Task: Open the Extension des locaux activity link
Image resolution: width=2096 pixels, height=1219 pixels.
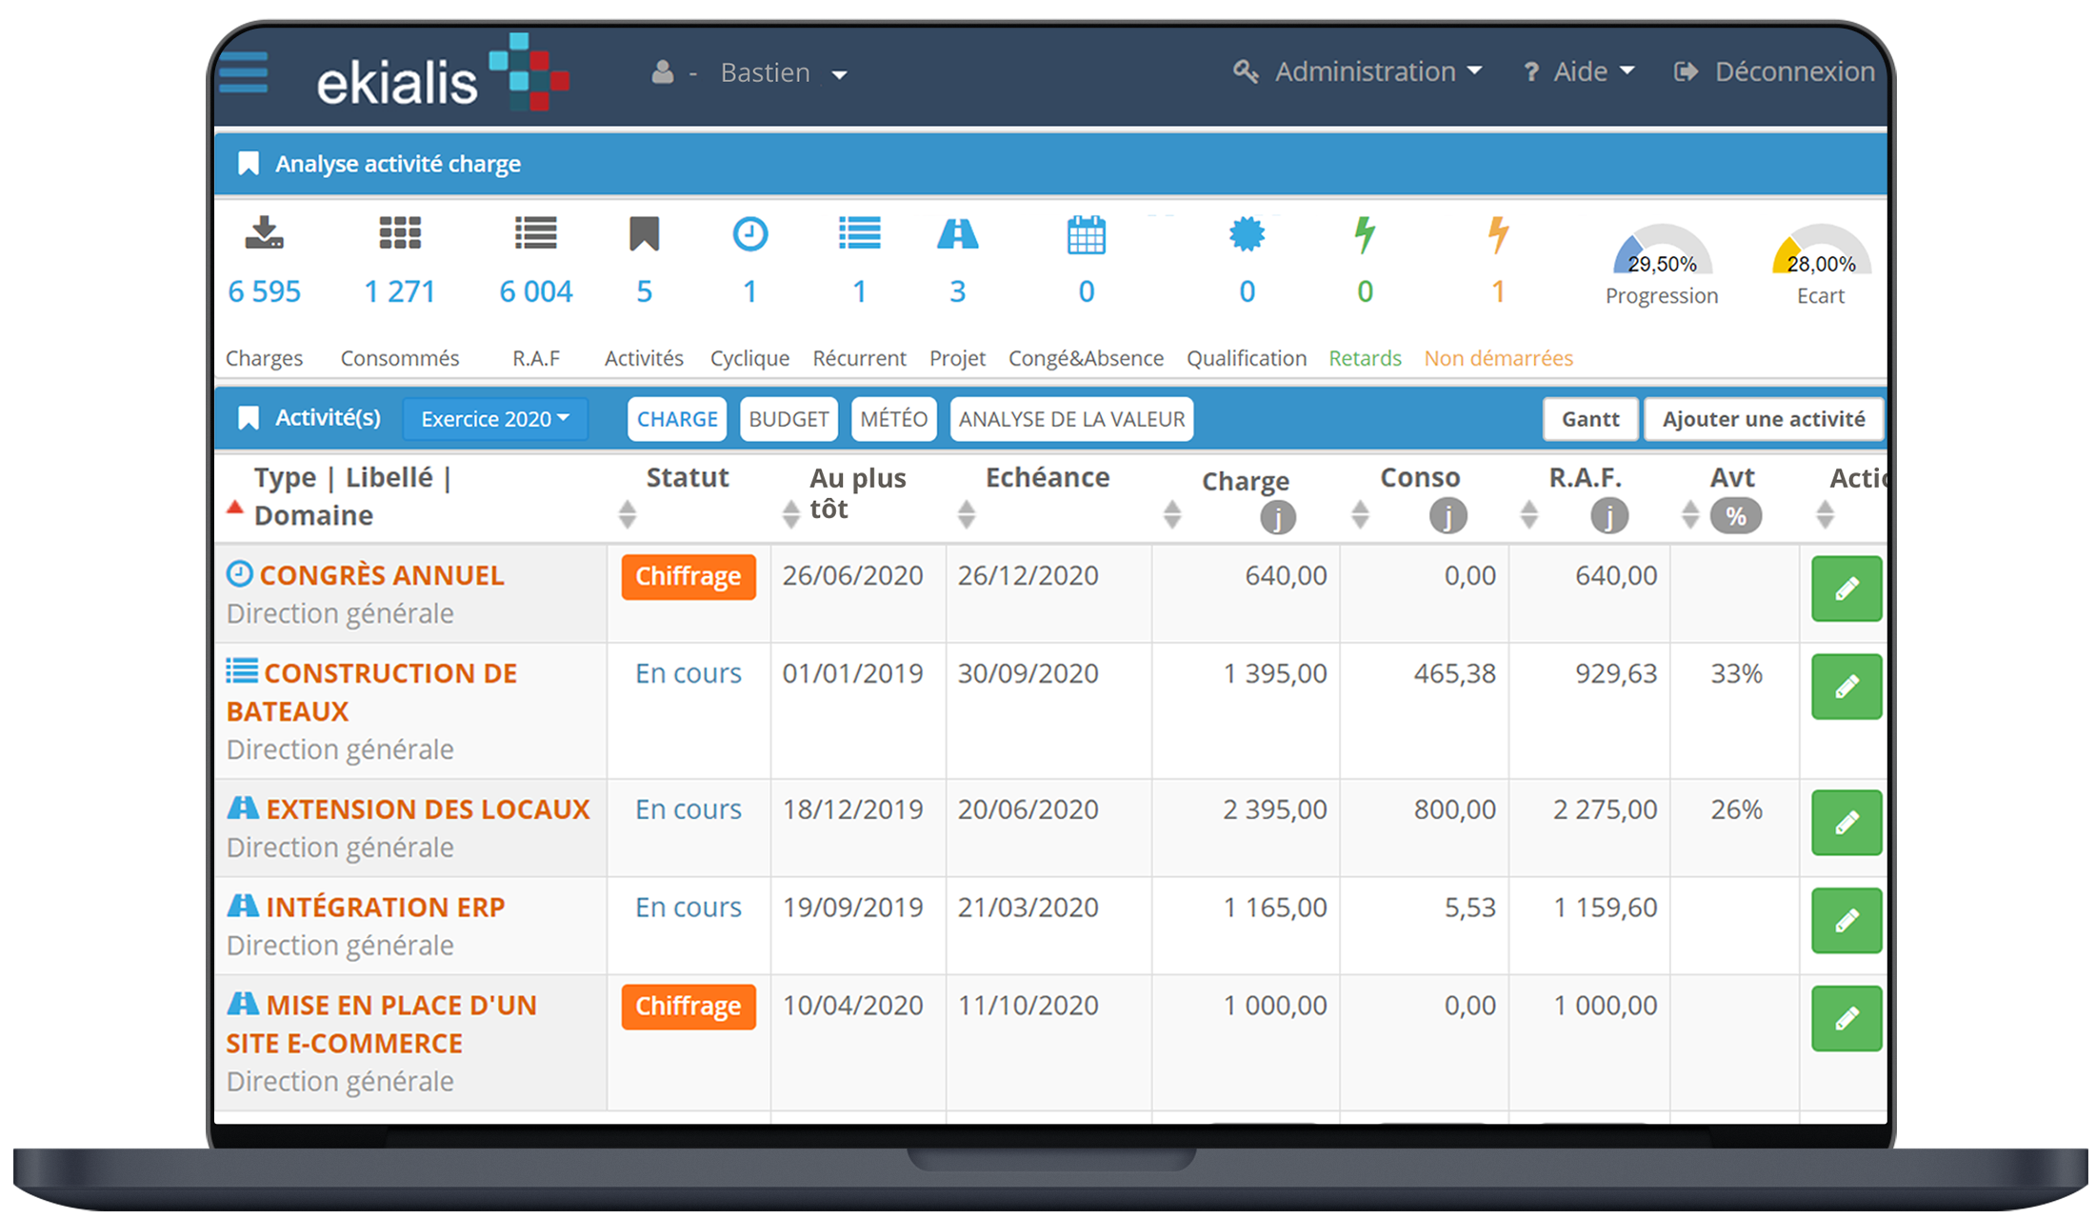Action: click(428, 809)
